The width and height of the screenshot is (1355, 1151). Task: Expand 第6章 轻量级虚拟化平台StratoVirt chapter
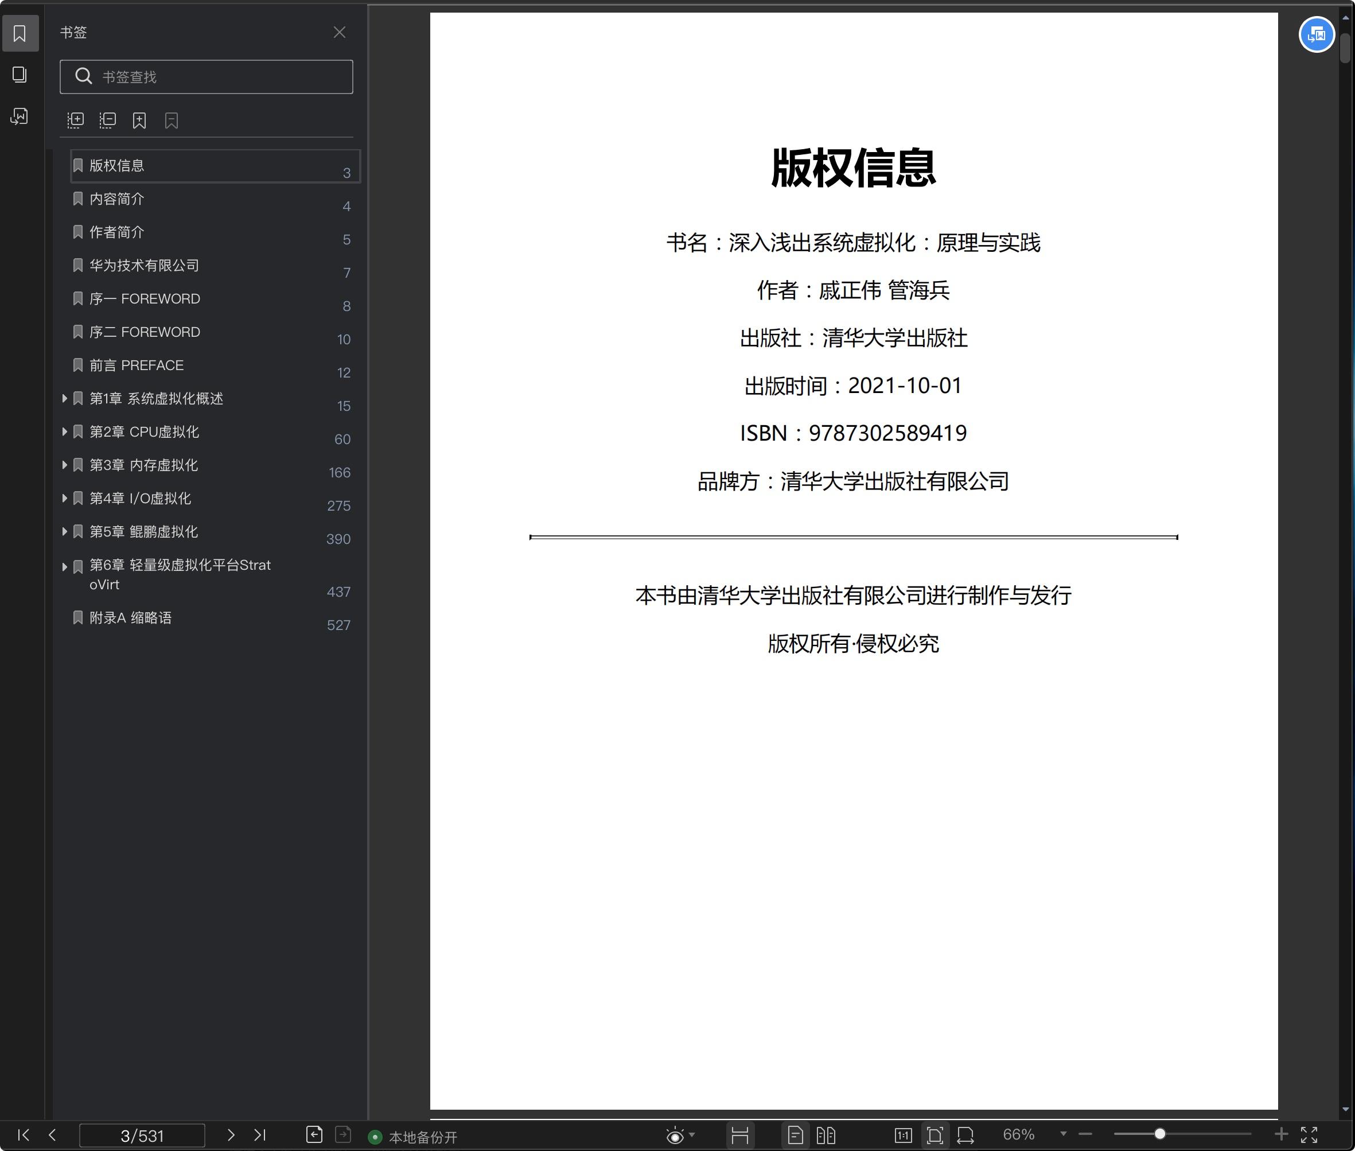click(x=64, y=566)
